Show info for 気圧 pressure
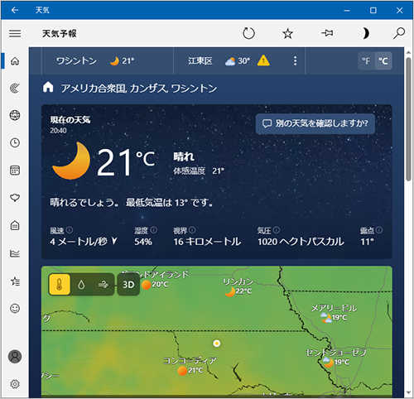Screen dimensions: 414x399 [x=277, y=229]
